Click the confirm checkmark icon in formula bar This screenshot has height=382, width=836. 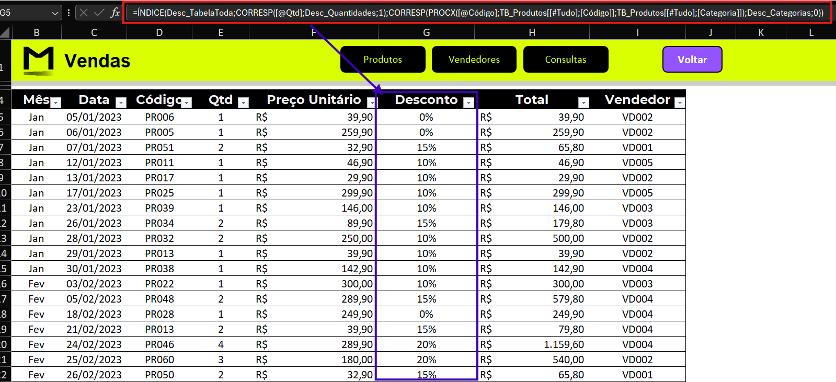[99, 13]
